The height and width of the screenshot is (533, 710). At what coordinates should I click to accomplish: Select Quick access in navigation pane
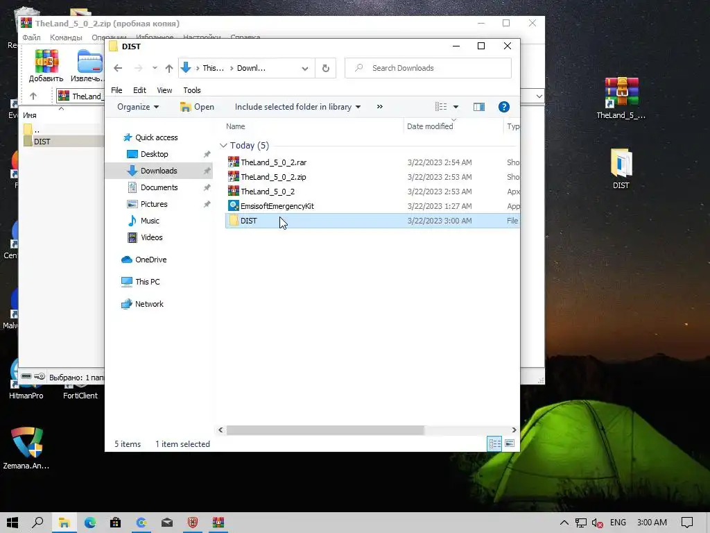pyautogui.click(x=156, y=137)
